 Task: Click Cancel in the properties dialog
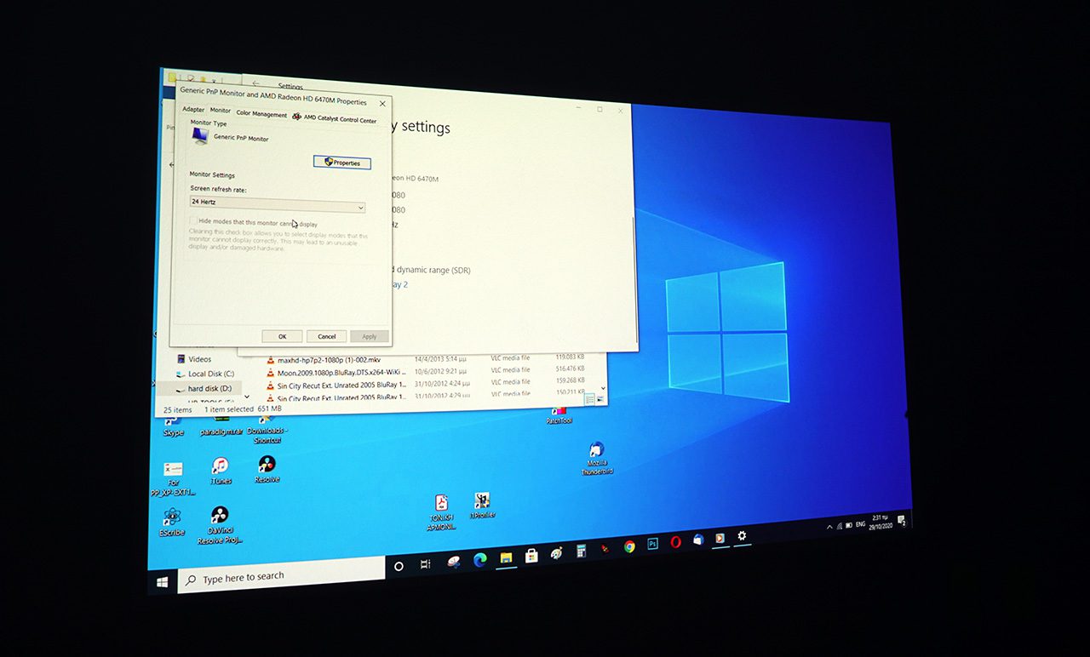pyautogui.click(x=326, y=336)
